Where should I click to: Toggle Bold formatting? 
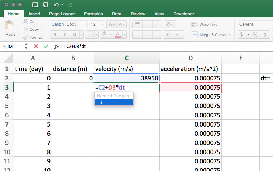(x=55, y=35)
